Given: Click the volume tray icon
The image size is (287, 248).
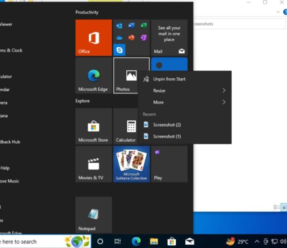Looking at the screenshot, I should tap(283, 242).
